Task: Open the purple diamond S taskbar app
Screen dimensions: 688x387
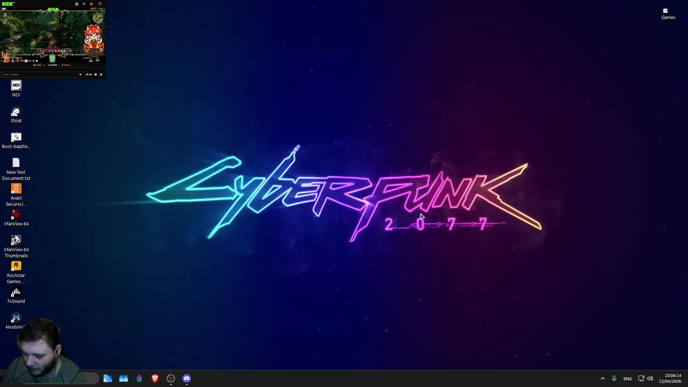Action: (139, 378)
